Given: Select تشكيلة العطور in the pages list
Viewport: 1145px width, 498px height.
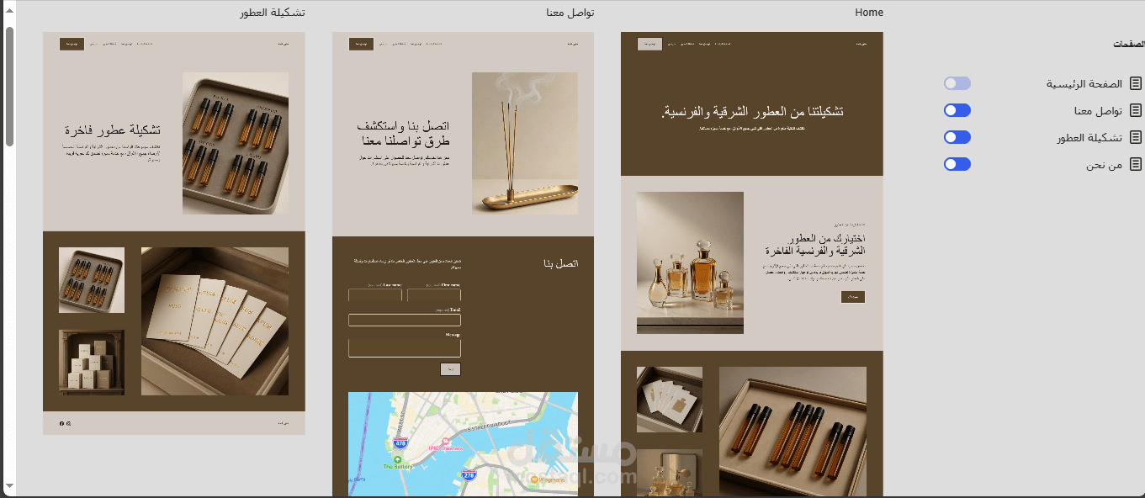Looking at the screenshot, I should click(1089, 137).
